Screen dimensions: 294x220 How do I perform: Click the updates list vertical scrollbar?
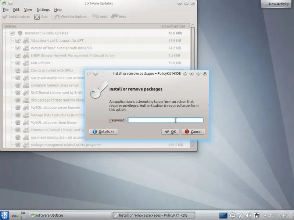pyautogui.click(x=193, y=84)
